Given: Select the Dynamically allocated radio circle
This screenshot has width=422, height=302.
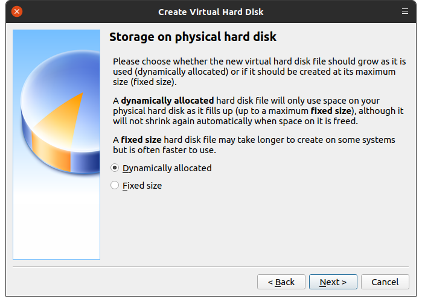Looking at the screenshot, I should coord(115,168).
